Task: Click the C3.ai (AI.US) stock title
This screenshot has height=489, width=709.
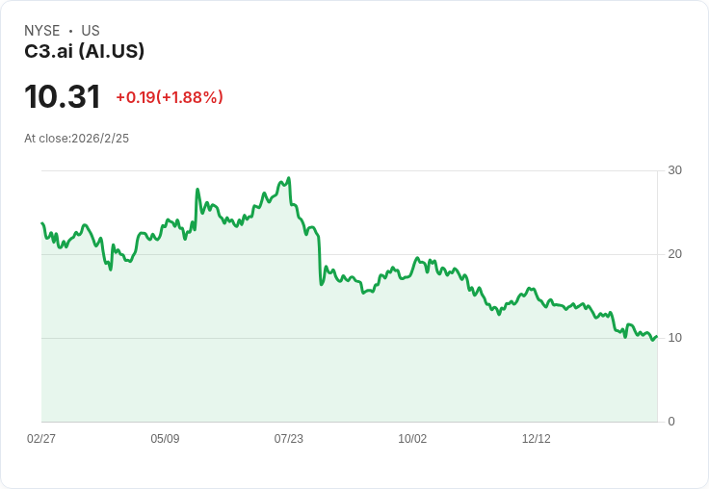Action: tap(84, 52)
